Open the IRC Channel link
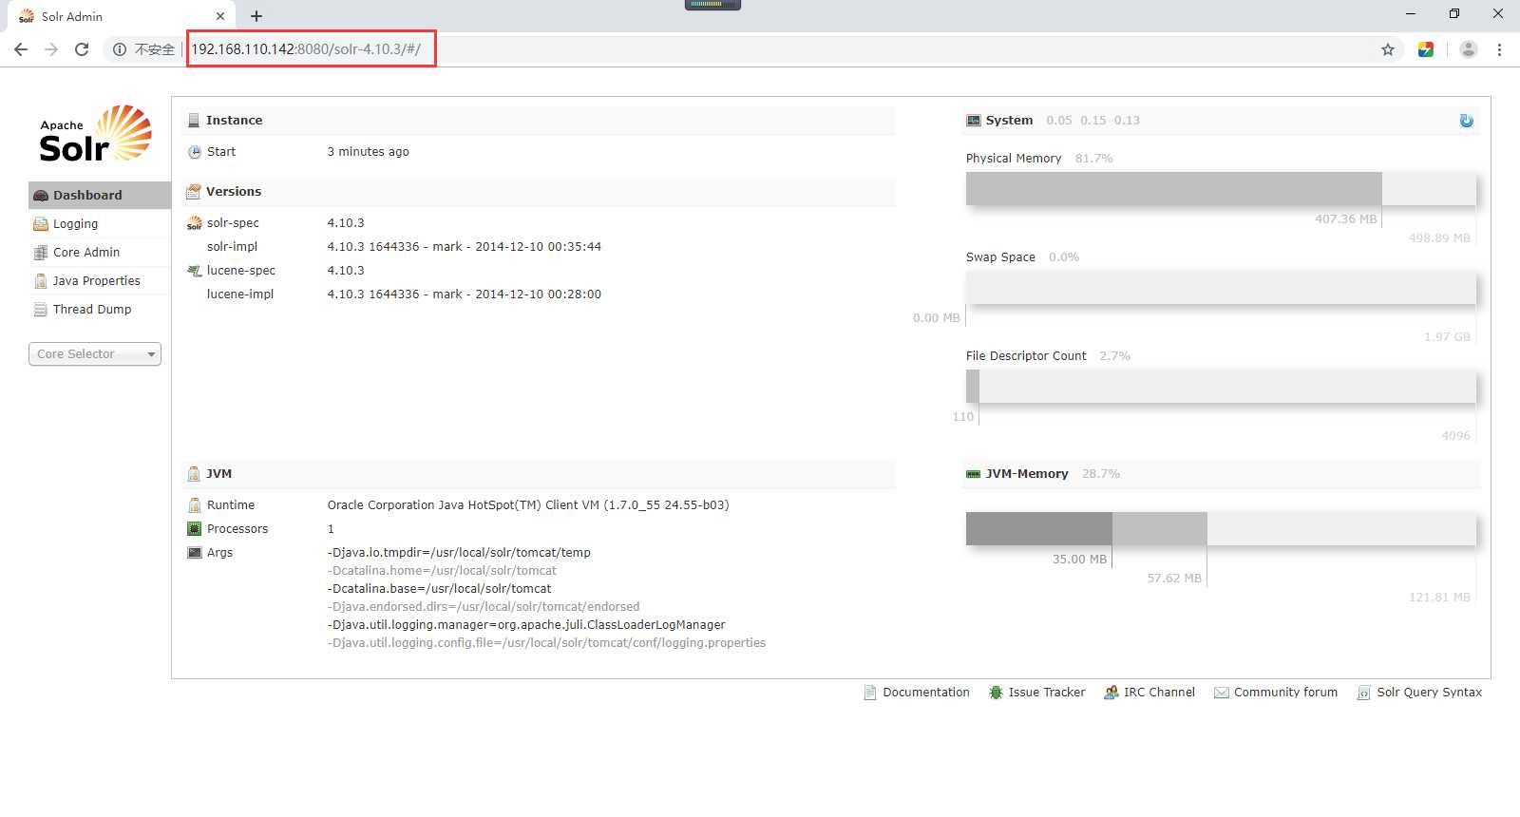Viewport: 1520px width, 817px height. pyautogui.click(x=1159, y=693)
